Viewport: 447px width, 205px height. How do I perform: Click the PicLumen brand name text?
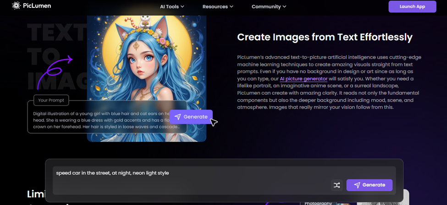click(x=37, y=5)
